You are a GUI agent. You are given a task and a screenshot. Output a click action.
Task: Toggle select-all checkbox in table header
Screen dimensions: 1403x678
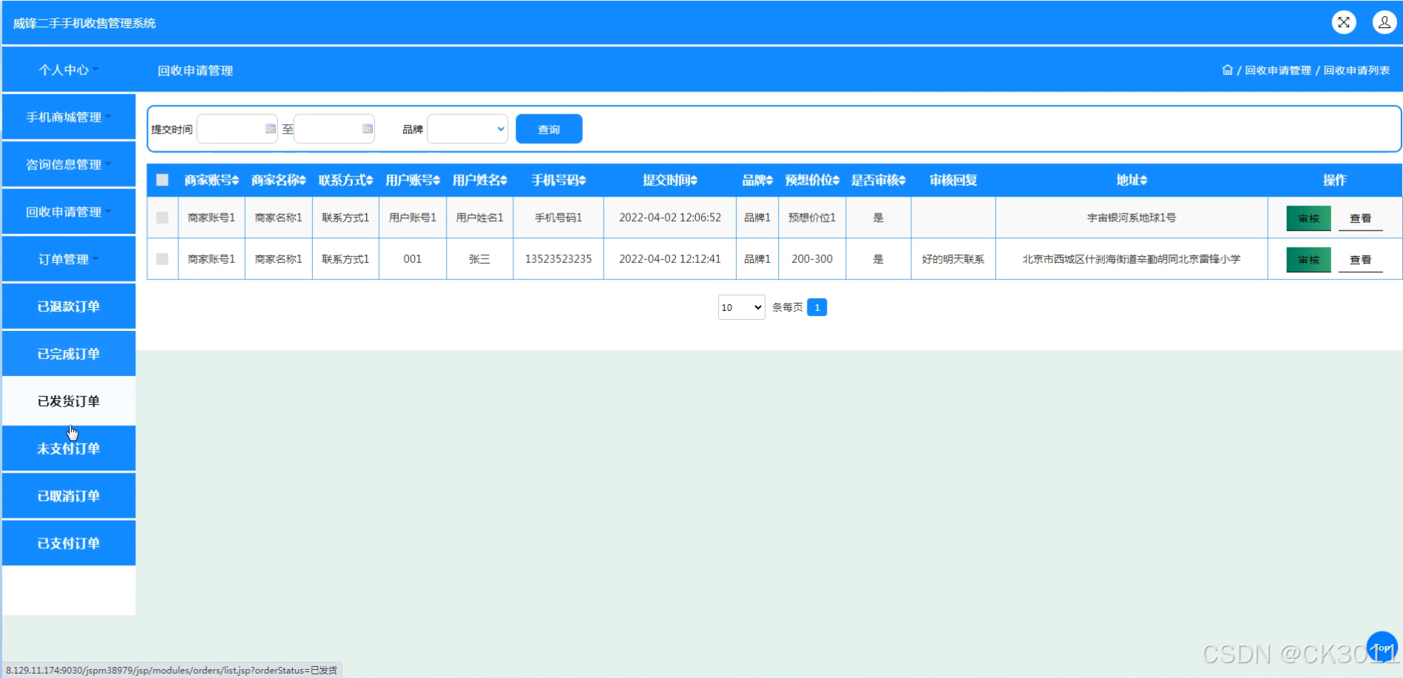click(x=163, y=180)
